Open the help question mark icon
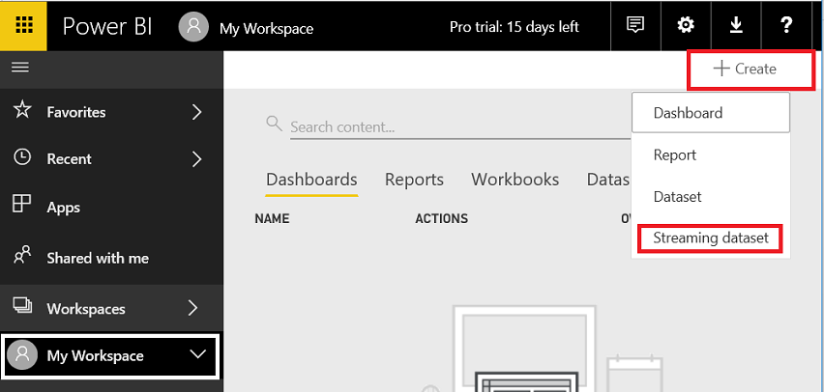Viewport: 824px width, 392px height. click(786, 26)
